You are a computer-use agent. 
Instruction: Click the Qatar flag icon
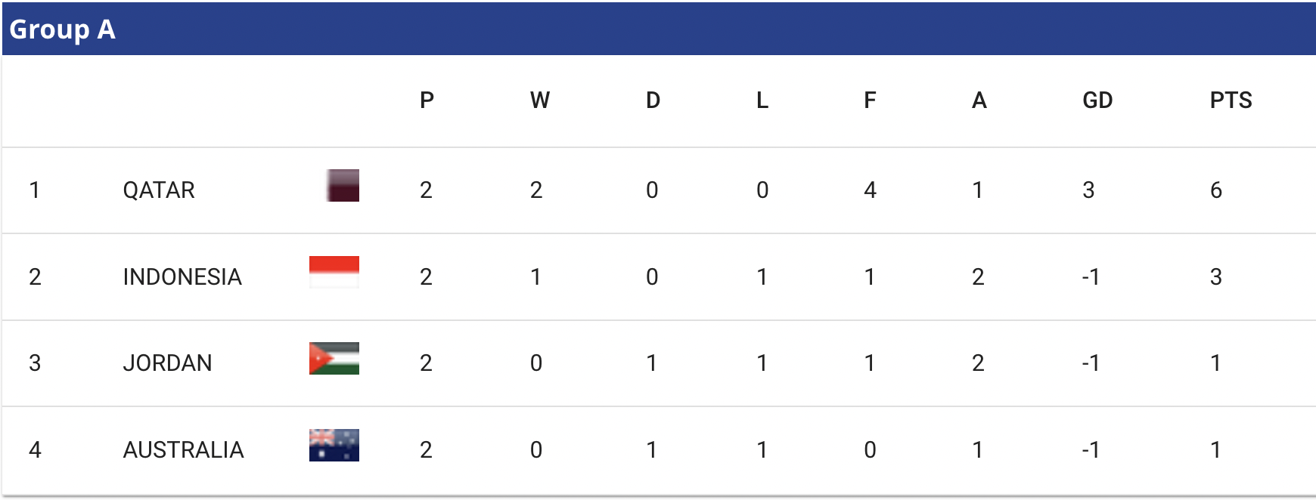tap(343, 186)
